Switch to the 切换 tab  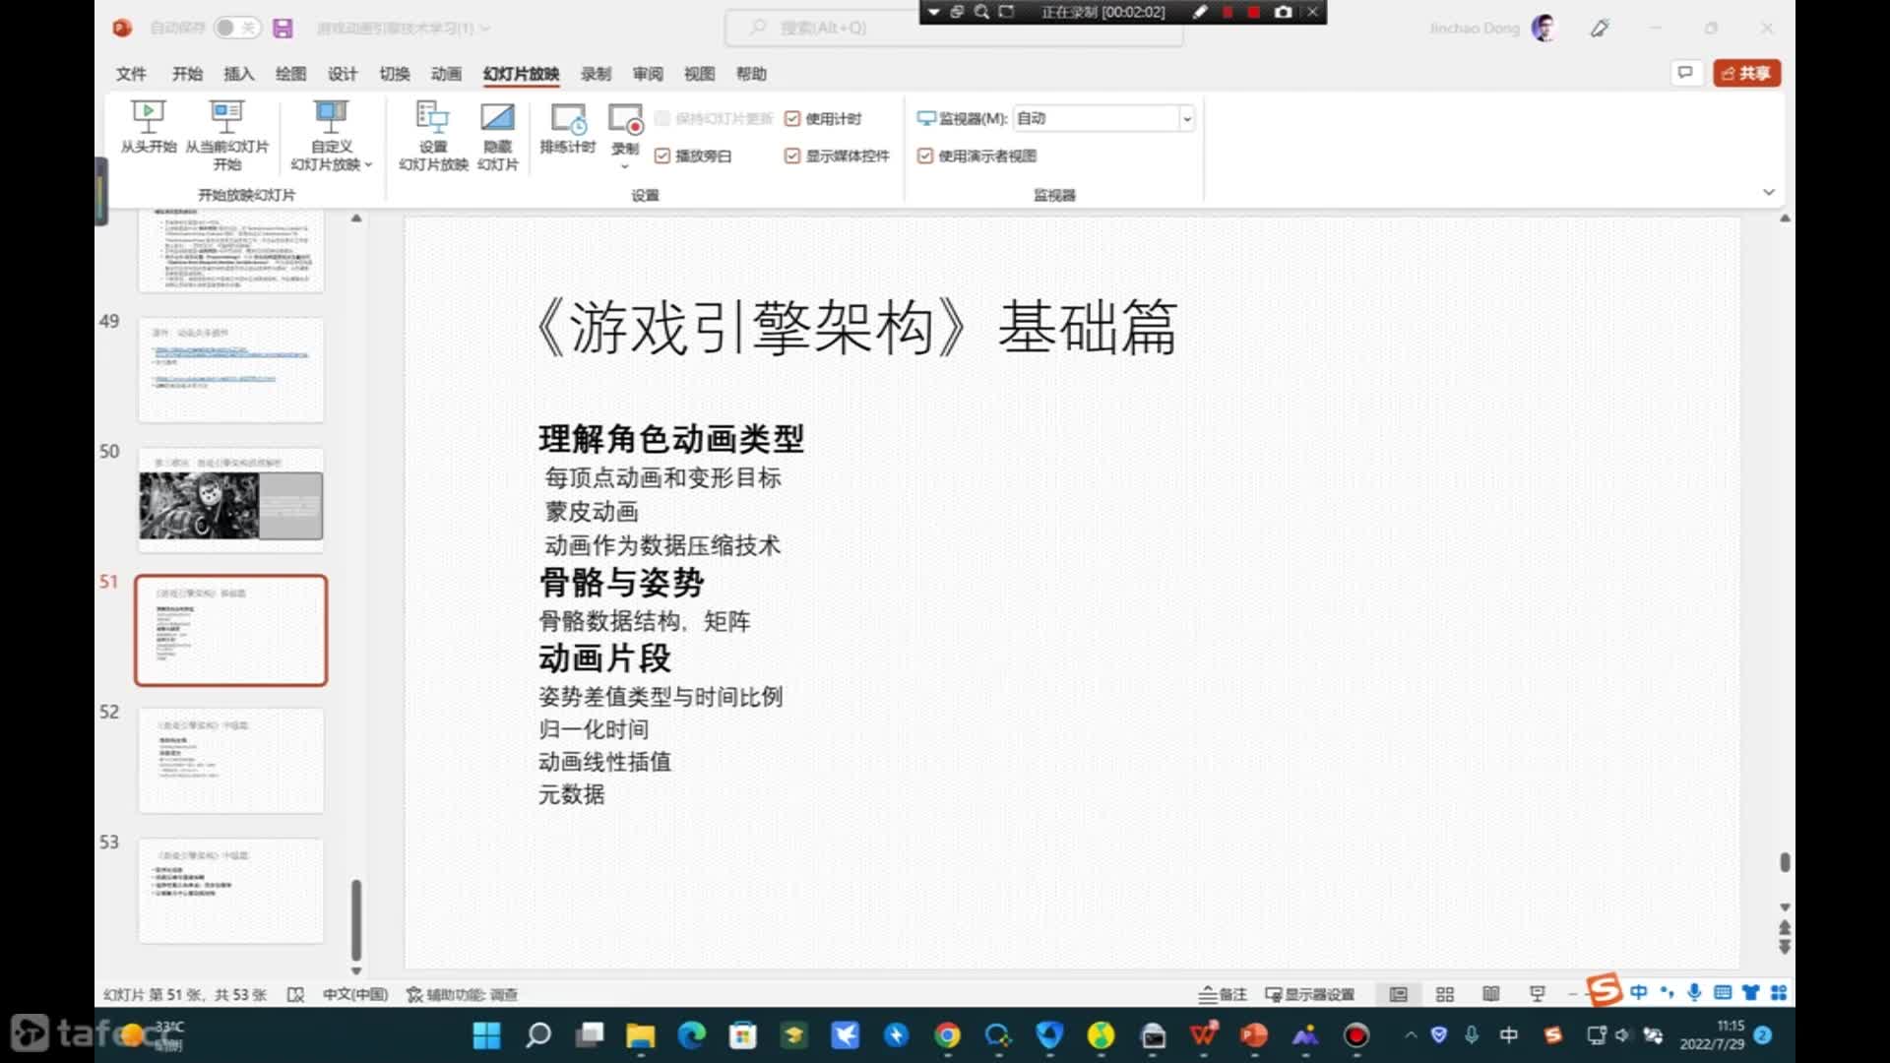(395, 74)
